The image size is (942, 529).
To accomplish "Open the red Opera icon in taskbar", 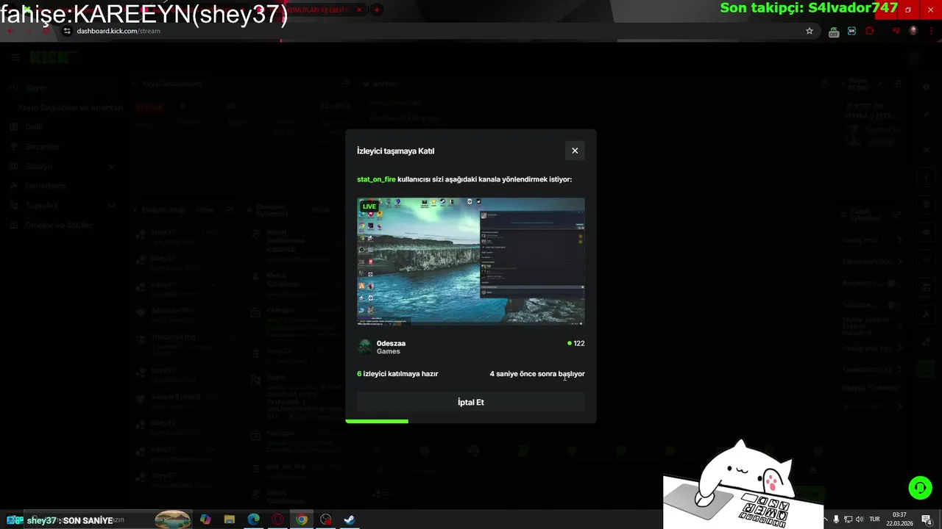I will tap(278, 519).
